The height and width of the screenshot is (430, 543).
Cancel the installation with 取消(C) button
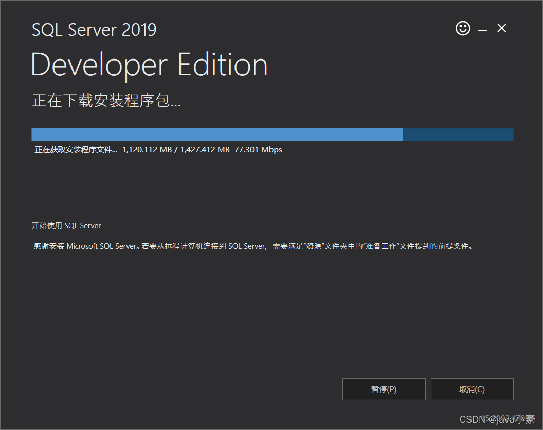click(x=472, y=389)
